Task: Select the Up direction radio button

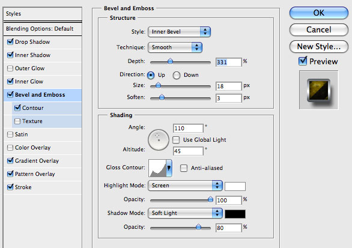Action: click(151, 75)
